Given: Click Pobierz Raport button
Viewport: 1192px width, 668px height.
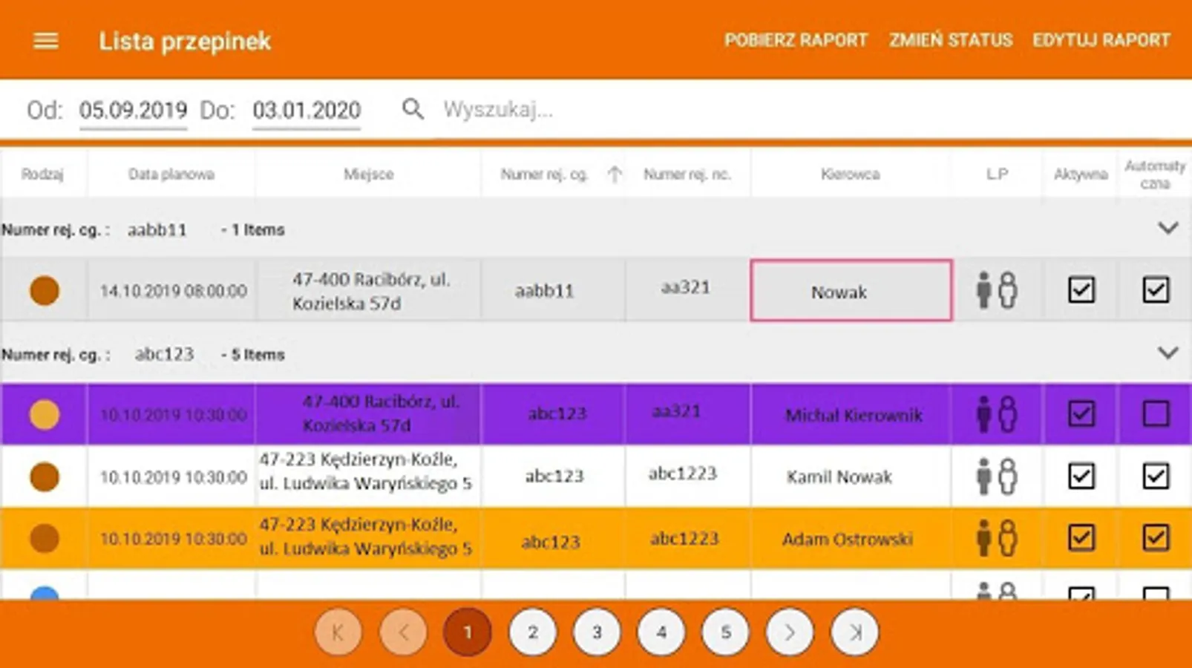Looking at the screenshot, I should pyautogui.click(x=796, y=40).
